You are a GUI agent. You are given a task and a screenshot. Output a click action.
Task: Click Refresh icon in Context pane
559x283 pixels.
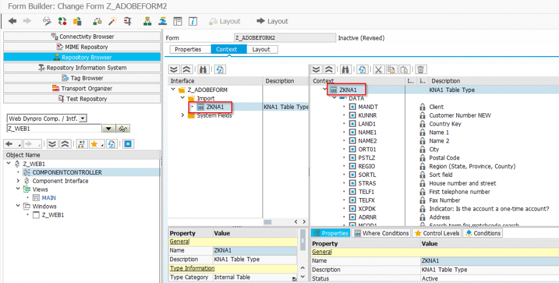click(362, 69)
